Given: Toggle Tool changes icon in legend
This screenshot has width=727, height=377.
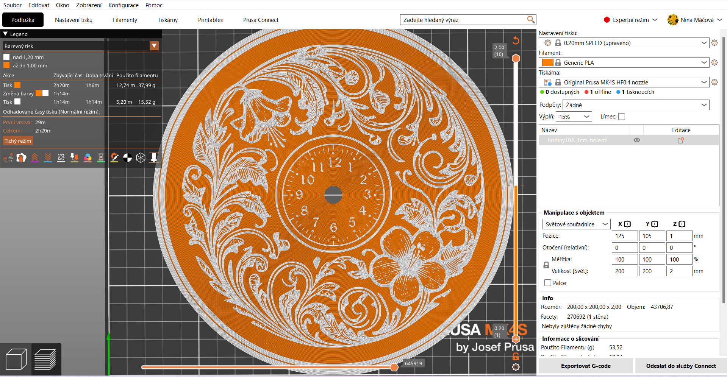Looking at the screenshot, I should pyautogui.click(x=74, y=157).
